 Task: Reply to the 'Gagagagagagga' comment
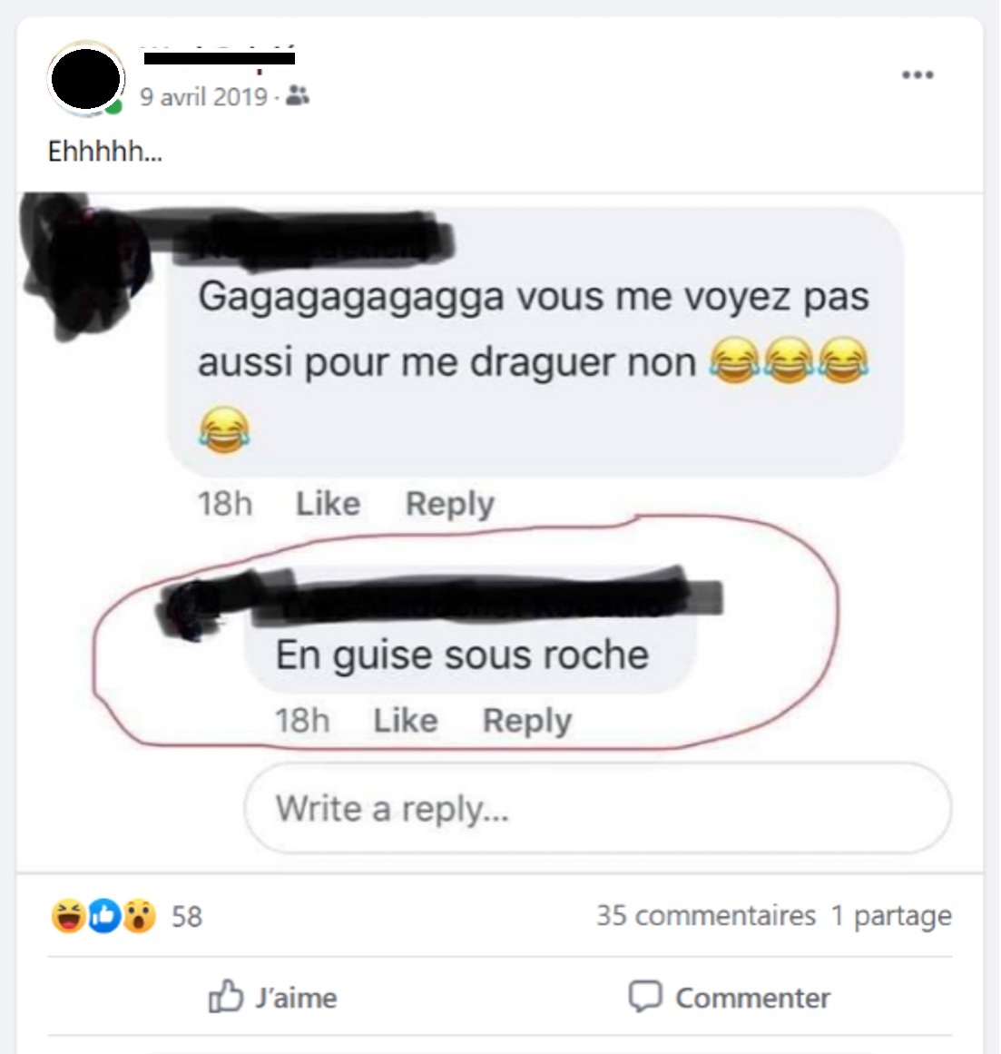point(450,504)
